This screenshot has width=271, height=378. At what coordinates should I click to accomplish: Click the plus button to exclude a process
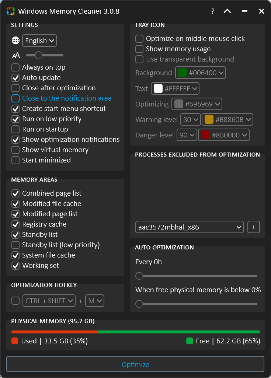pos(253,227)
